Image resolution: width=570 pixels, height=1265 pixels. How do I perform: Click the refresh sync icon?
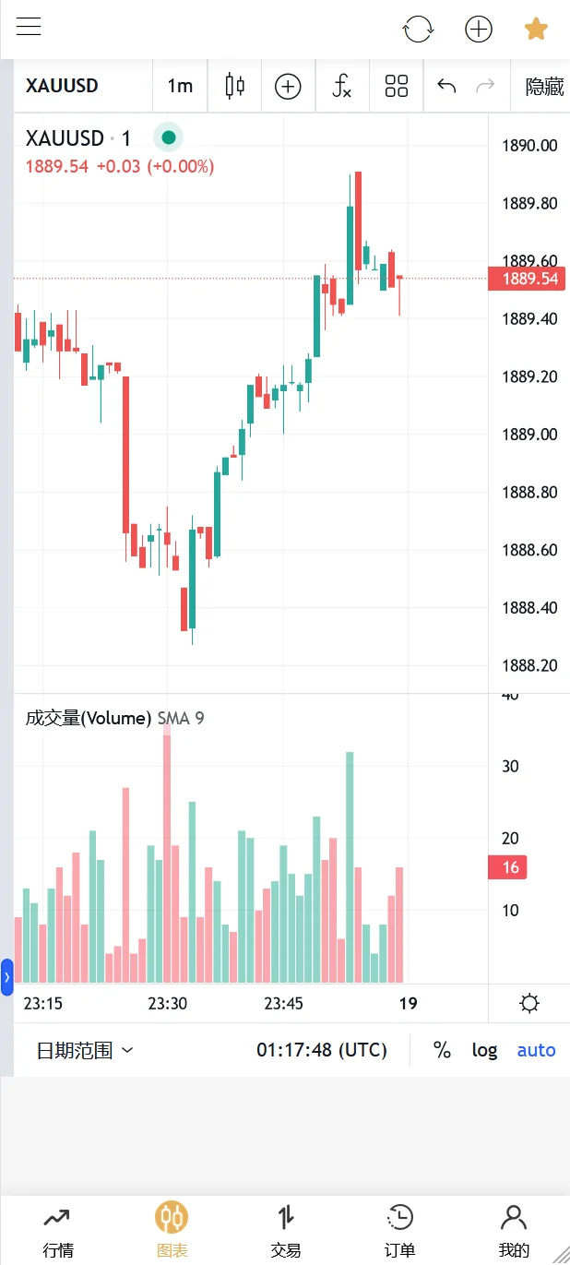click(418, 30)
